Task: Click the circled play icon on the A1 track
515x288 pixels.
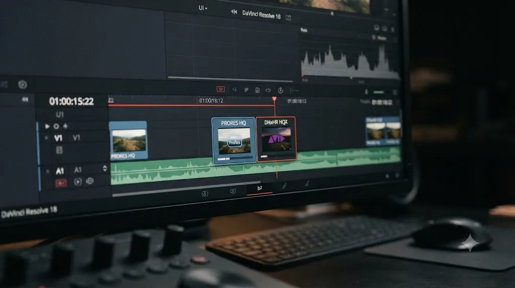Action: pos(78,181)
